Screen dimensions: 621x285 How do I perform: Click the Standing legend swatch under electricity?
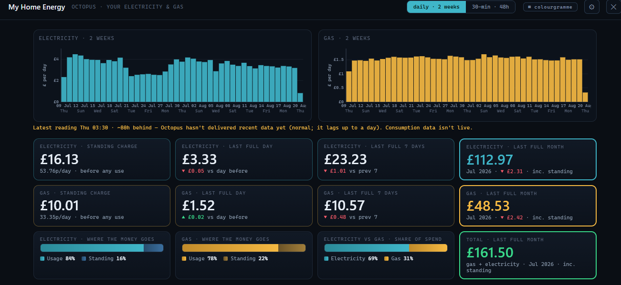pos(84,259)
